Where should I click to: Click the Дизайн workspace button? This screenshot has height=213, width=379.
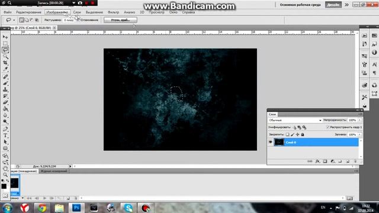pos(333,5)
